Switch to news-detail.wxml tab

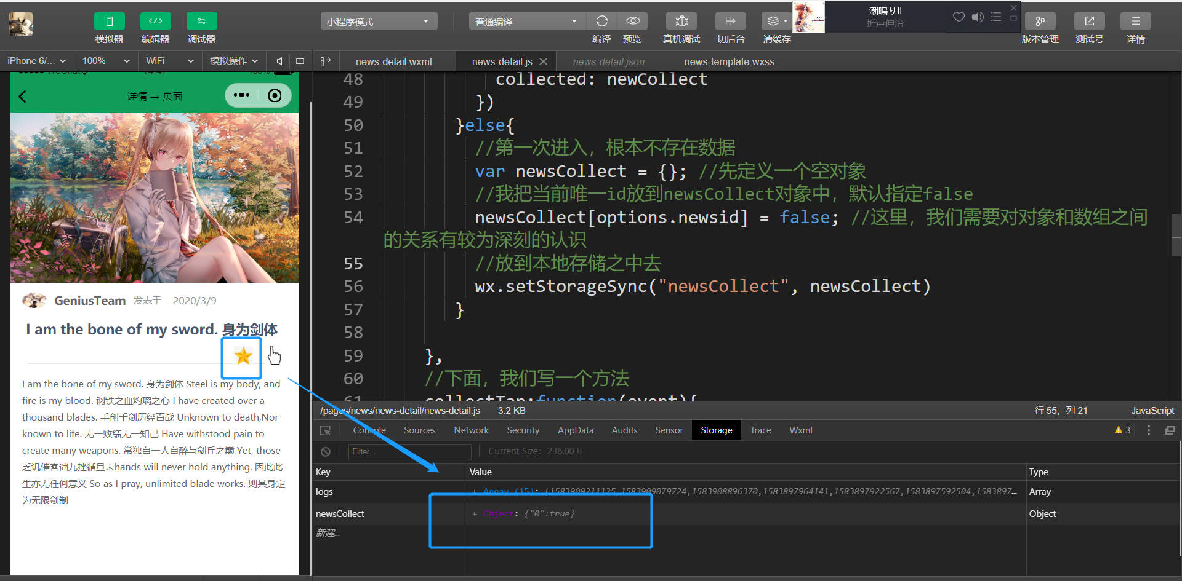(x=393, y=61)
